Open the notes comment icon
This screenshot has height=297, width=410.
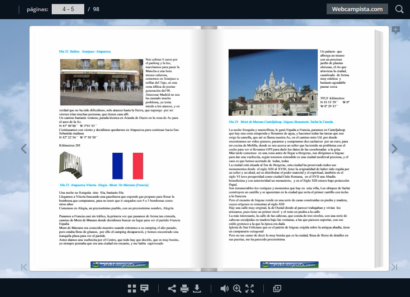click(144, 289)
